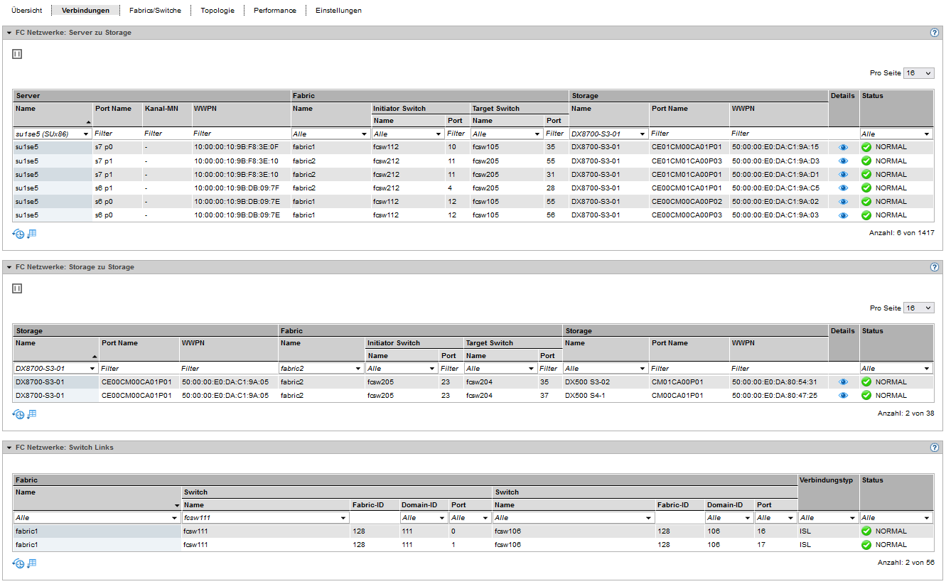Click the table sort icon below Server zu Storage
Image resolution: width=946 pixels, height=584 pixels.
pyautogui.click(x=31, y=234)
